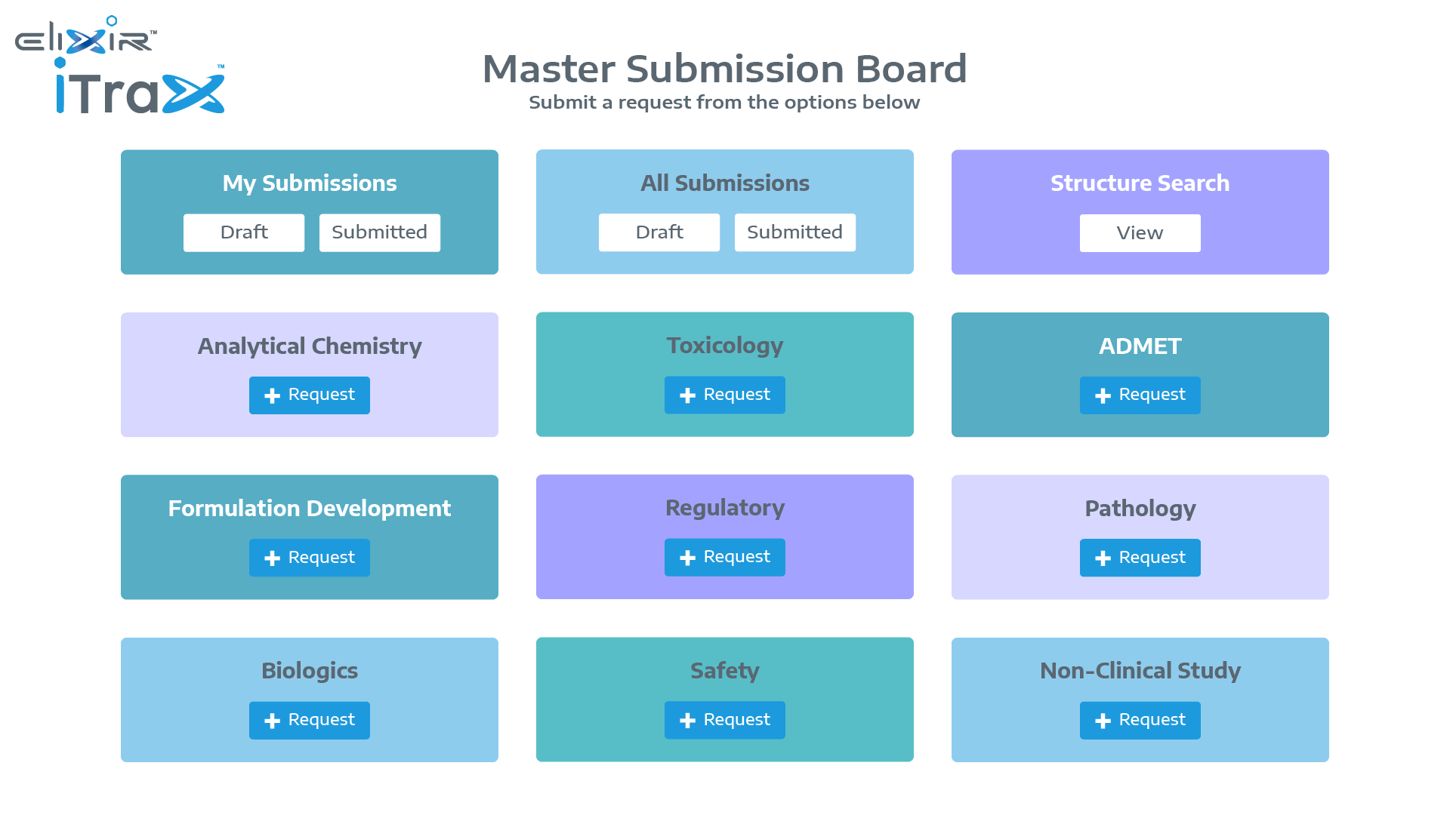Submit a Request for Non-Clinical Study
The height and width of the screenshot is (815, 1450).
pos(1140,720)
